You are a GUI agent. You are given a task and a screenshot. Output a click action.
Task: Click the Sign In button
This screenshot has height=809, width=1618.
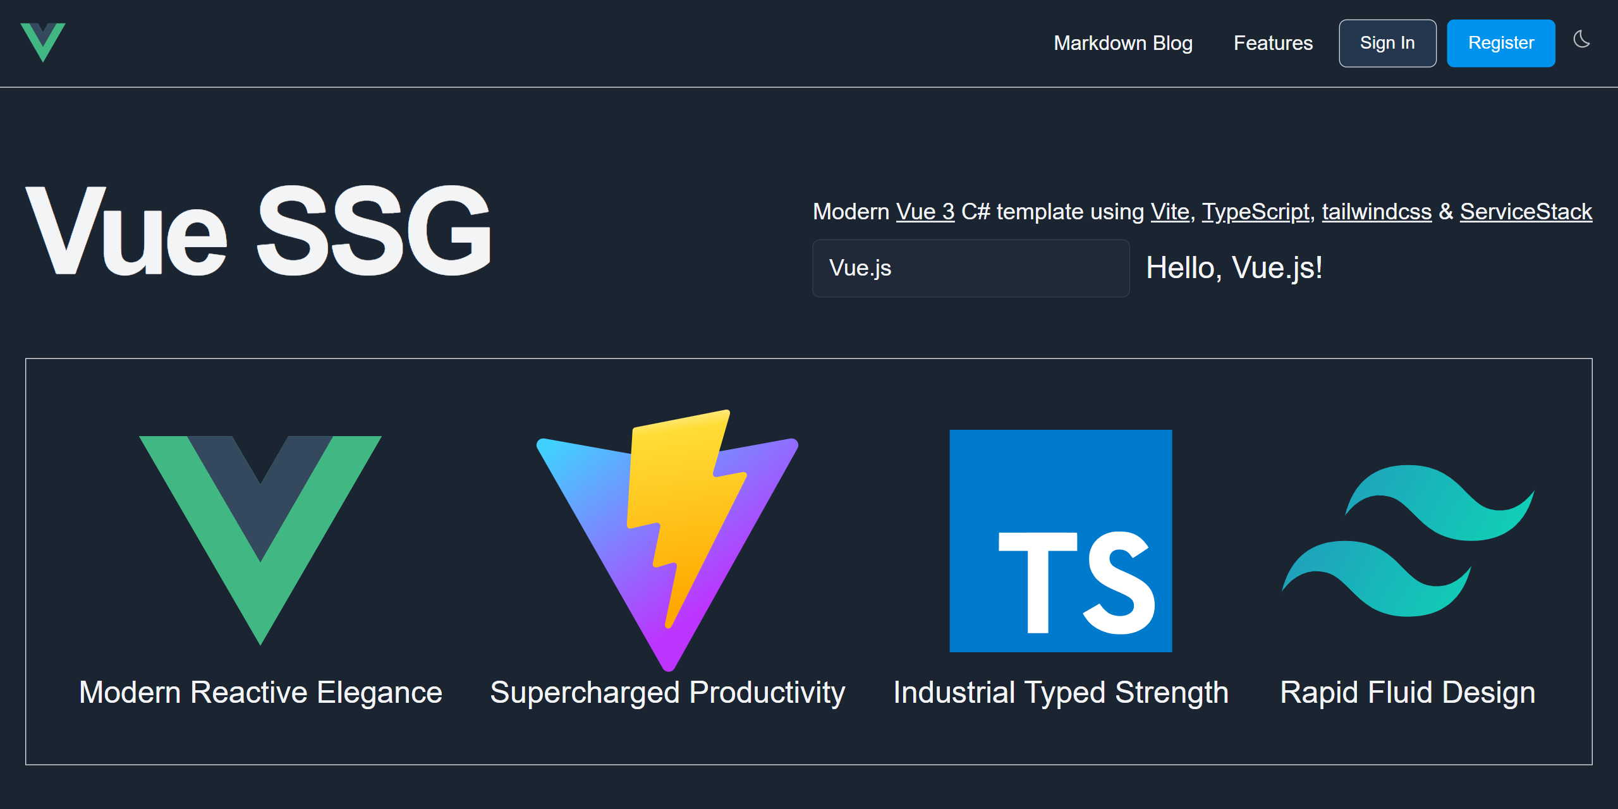[x=1387, y=43]
